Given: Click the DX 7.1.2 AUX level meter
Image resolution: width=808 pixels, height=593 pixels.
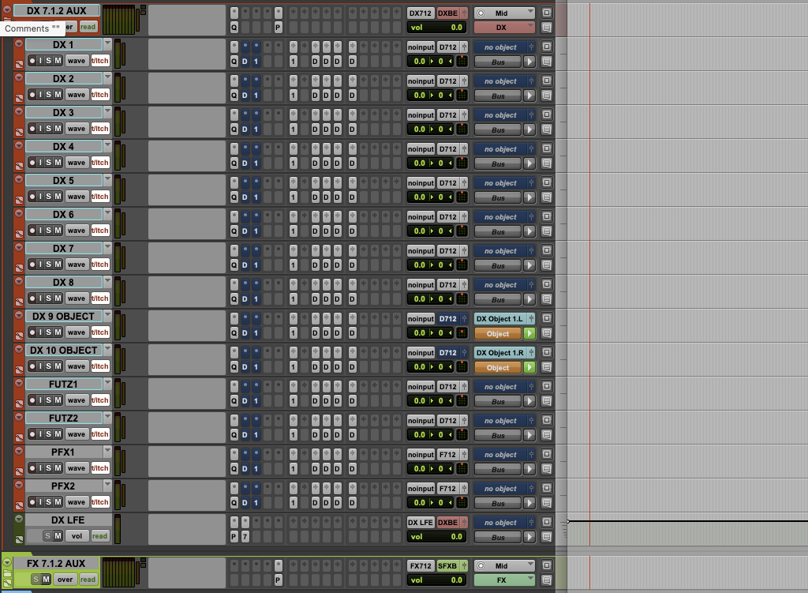Looking at the screenshot, I should pos(120,20).
